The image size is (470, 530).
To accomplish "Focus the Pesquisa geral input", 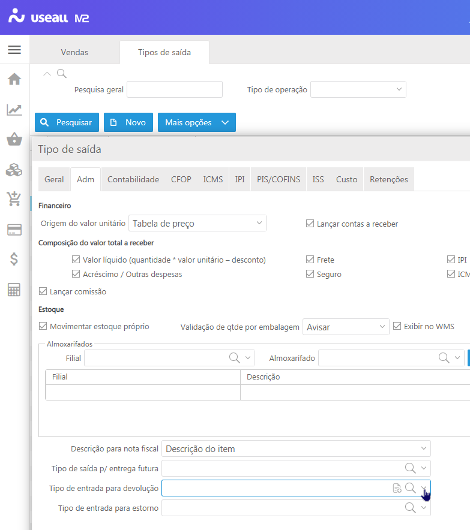I will 175,89.
